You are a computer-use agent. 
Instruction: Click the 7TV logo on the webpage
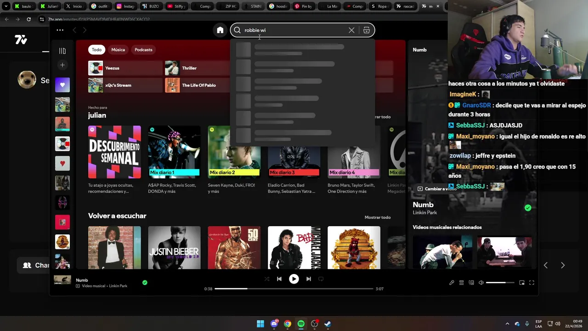pyautogui.click(x=21, y=40)
